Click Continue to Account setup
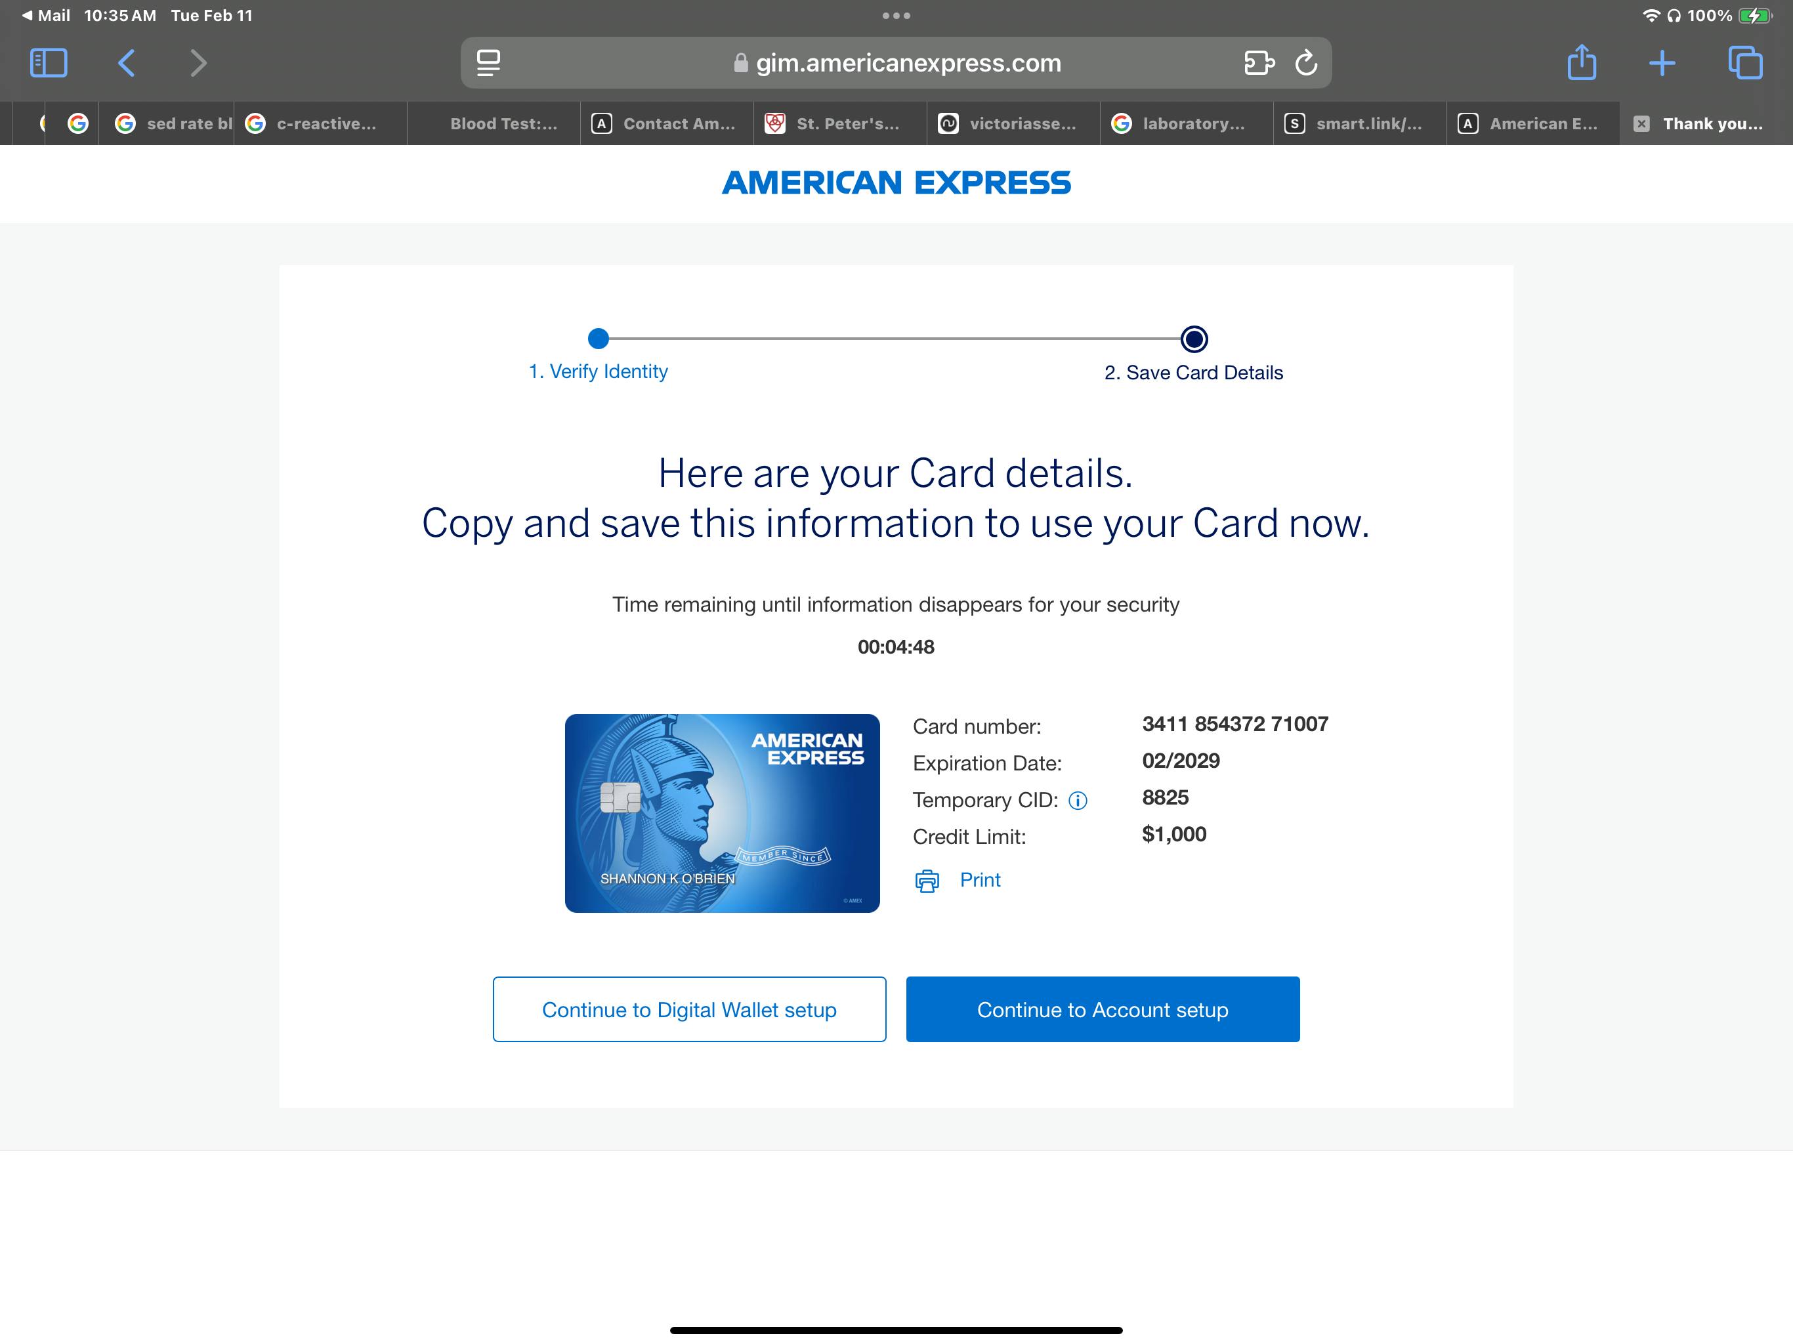This screenshot has height=1344, width=1793. pos(1103,1009)
